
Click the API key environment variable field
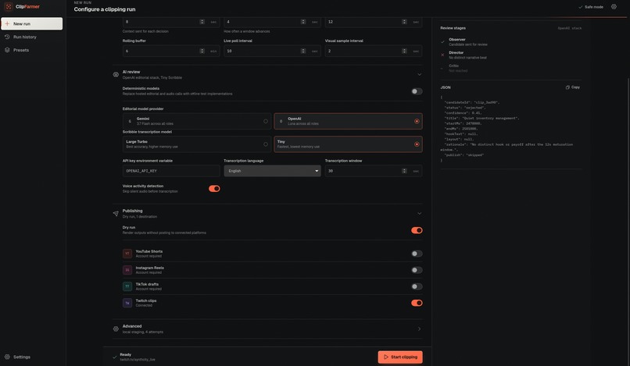coord(171,171)
